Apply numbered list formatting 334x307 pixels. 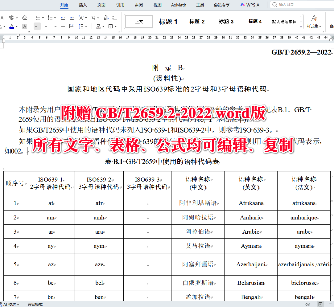click(x=50, y=18)
